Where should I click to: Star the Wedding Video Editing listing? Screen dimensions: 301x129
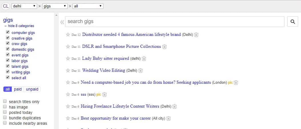tap(68, 70)
